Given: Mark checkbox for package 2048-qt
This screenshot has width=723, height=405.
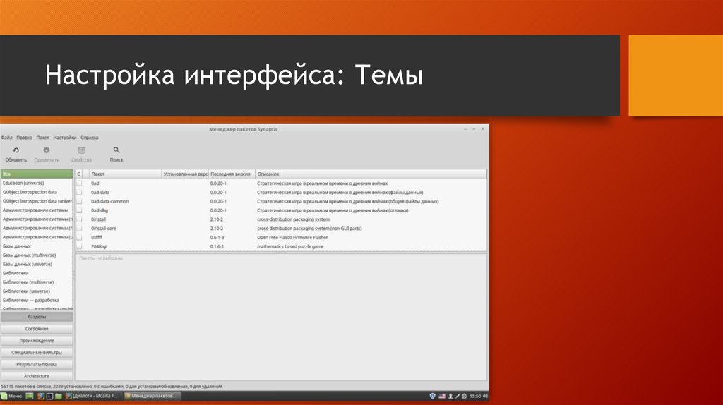Looking at the screenshot, I should click(x=79, y=246).
